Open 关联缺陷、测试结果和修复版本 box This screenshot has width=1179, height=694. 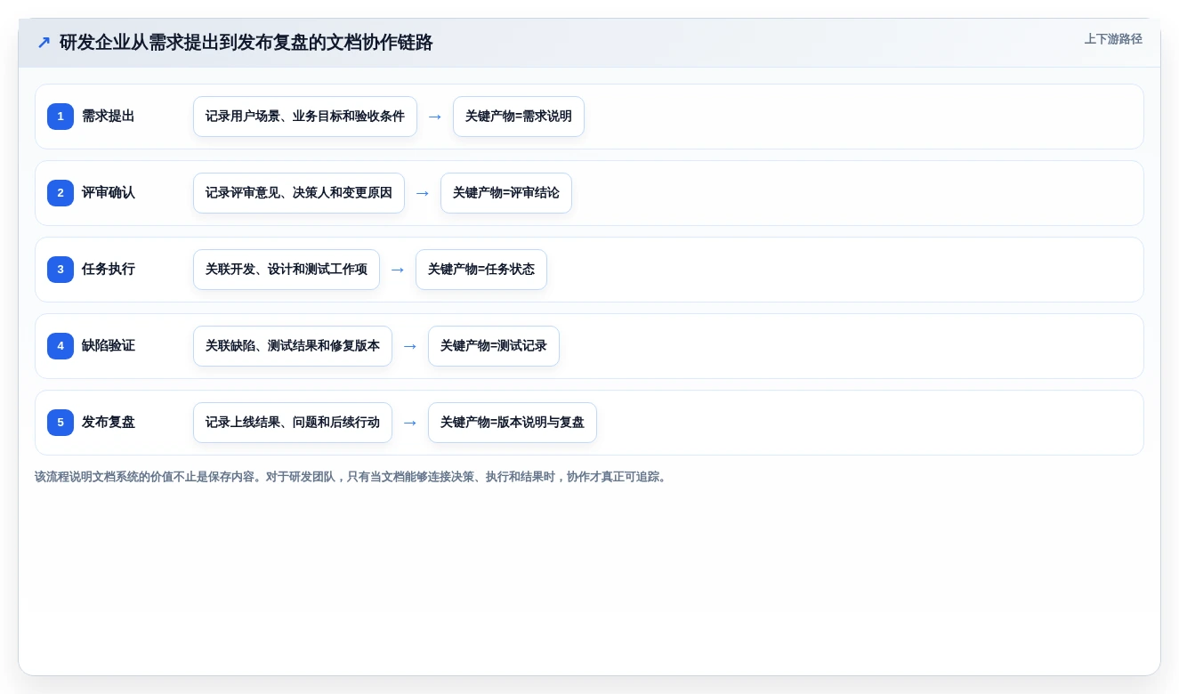click(x=293, y=346)
